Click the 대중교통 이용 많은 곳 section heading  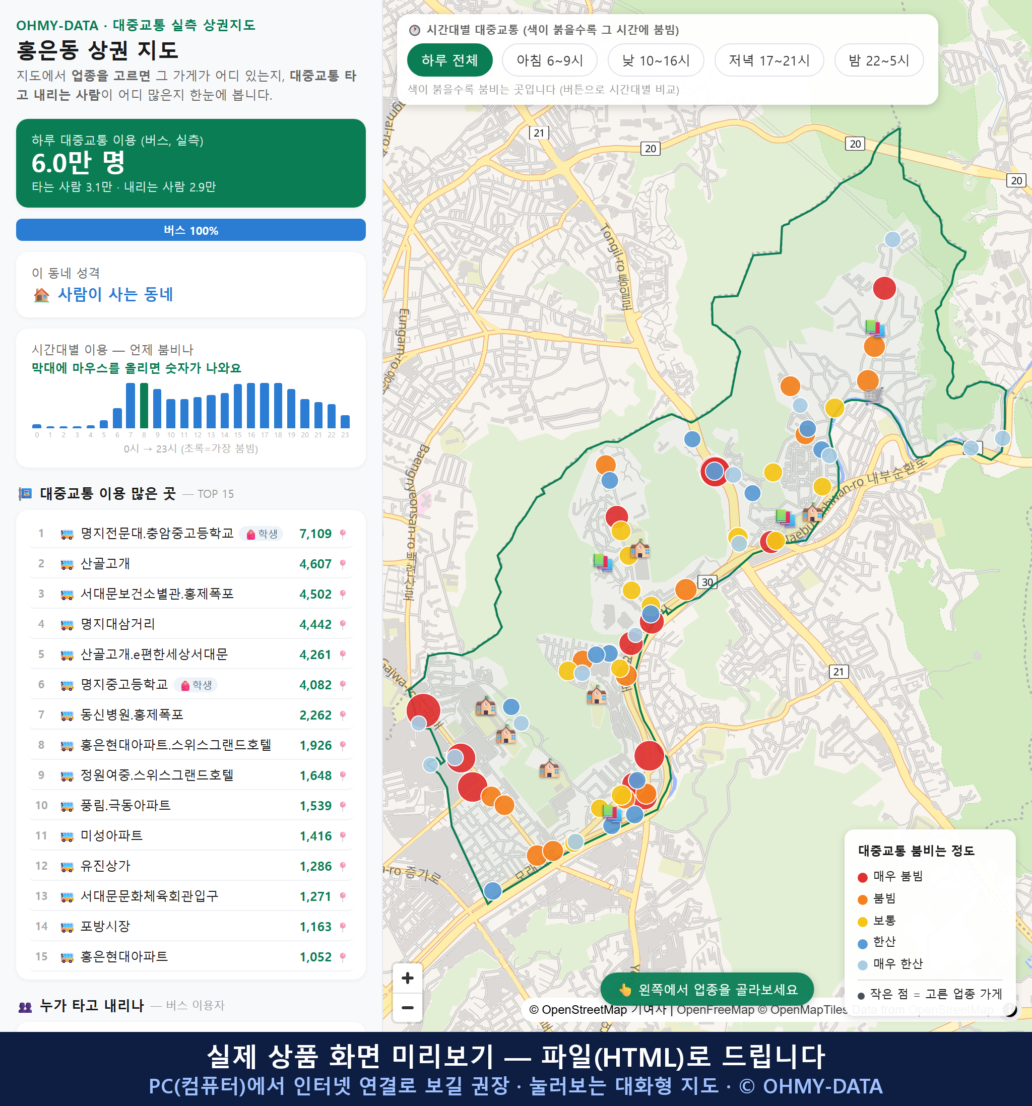(x=108, y=493)
